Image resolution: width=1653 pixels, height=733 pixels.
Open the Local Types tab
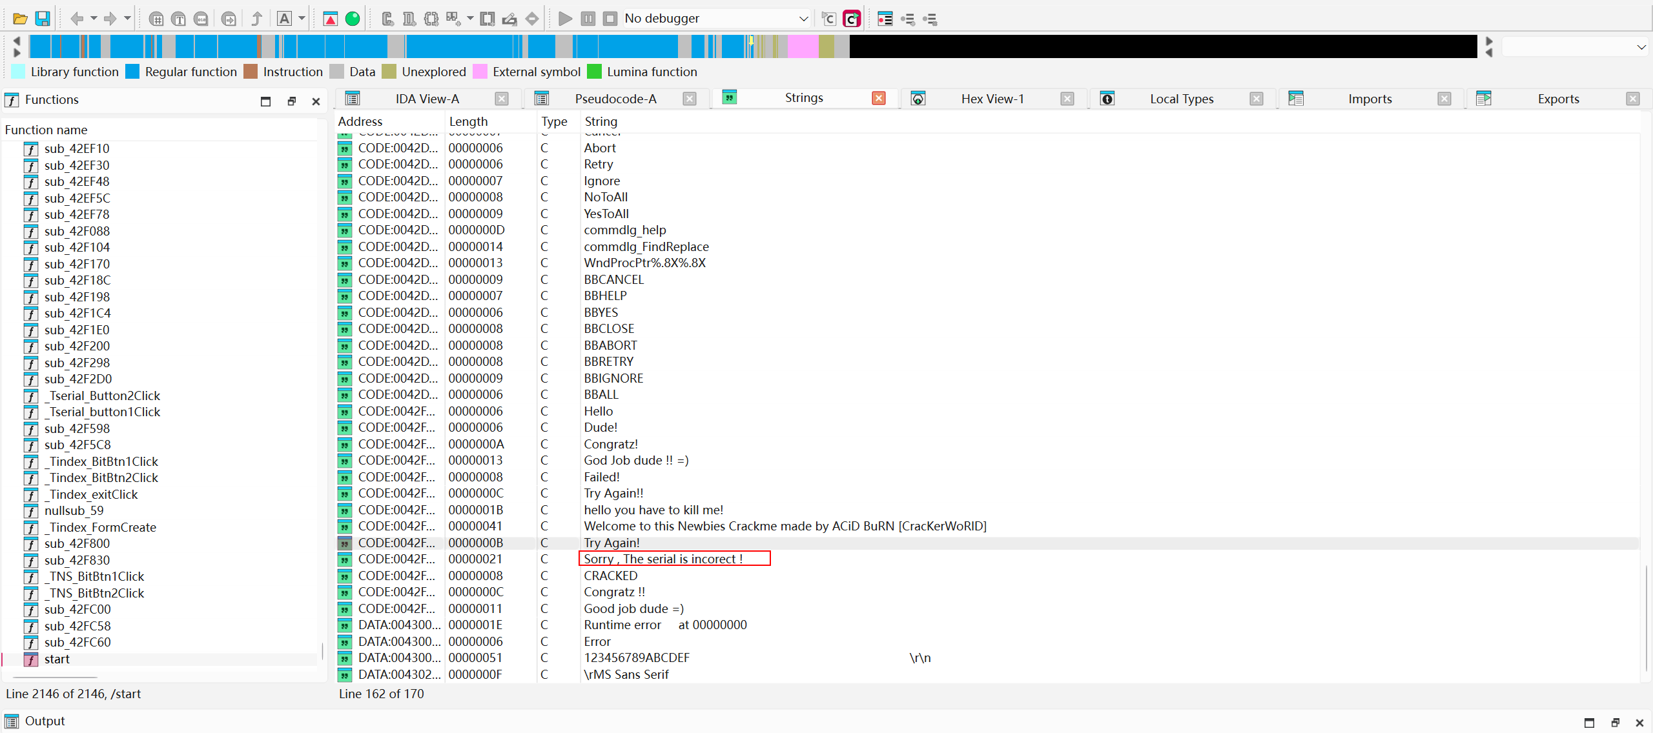(x=1181, y=99)
